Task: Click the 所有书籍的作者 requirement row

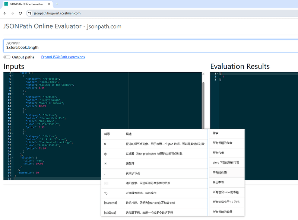Action: [226, 143]
